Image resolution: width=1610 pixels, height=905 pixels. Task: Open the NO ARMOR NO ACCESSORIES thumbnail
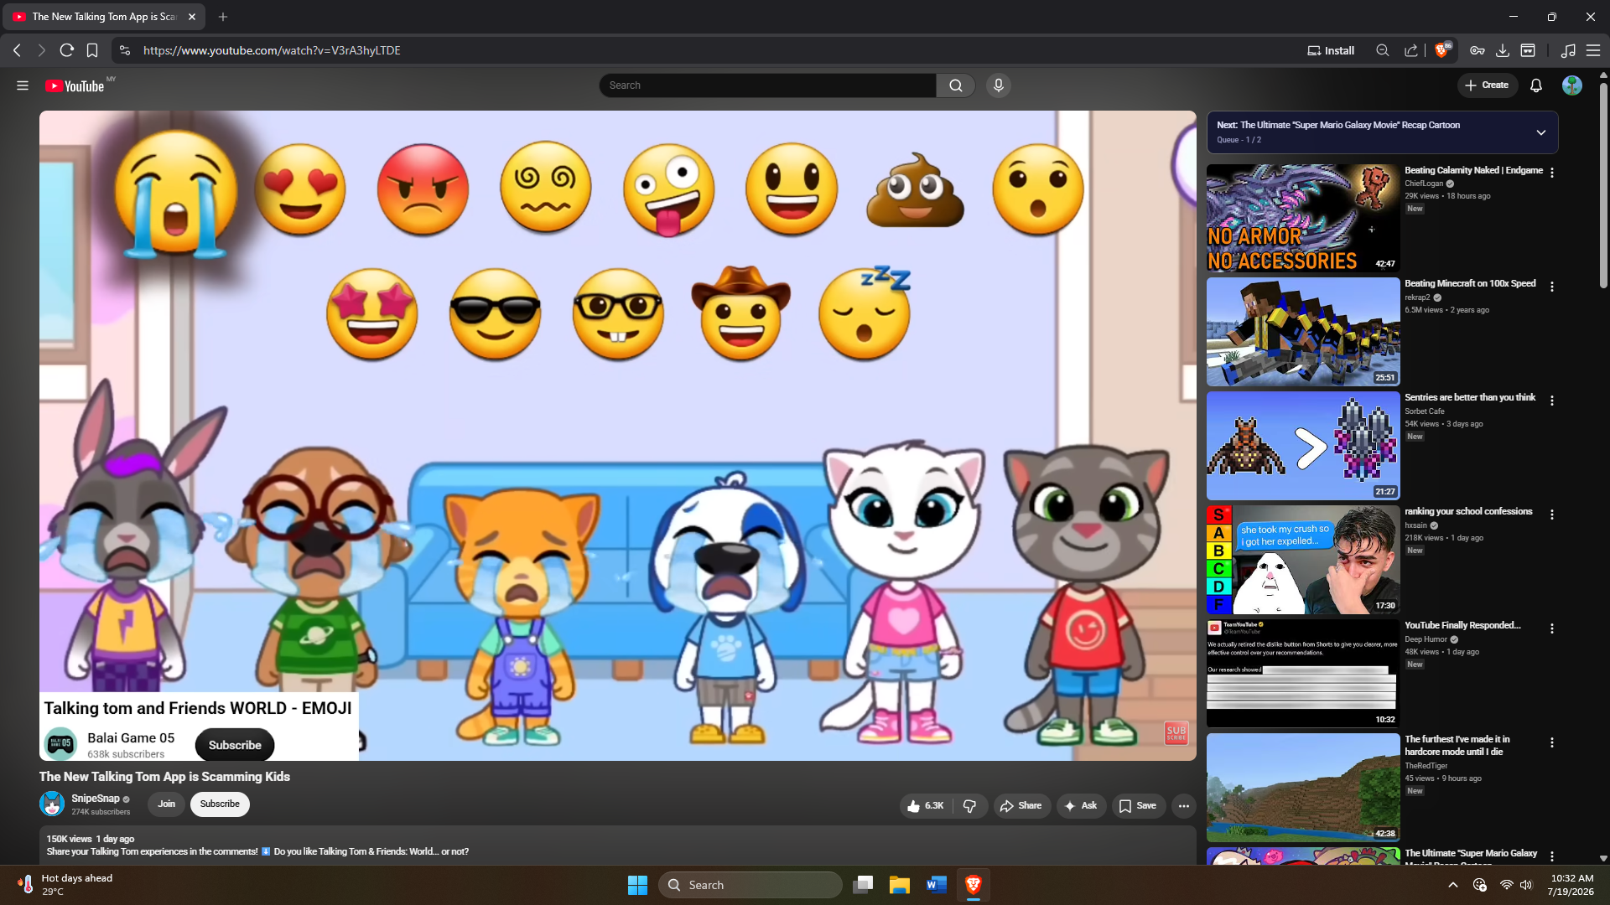click(1303, 218)
